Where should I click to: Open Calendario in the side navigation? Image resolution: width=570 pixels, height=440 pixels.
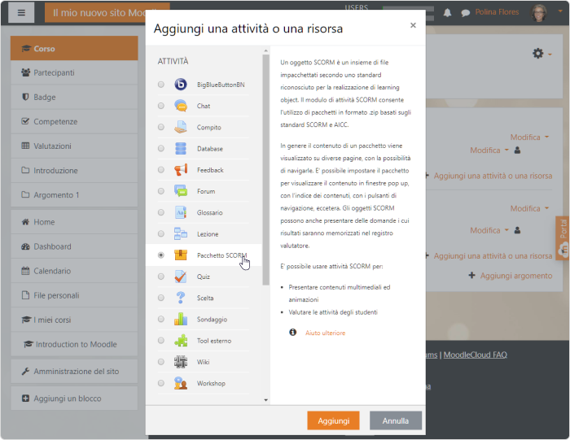[74, 271]
